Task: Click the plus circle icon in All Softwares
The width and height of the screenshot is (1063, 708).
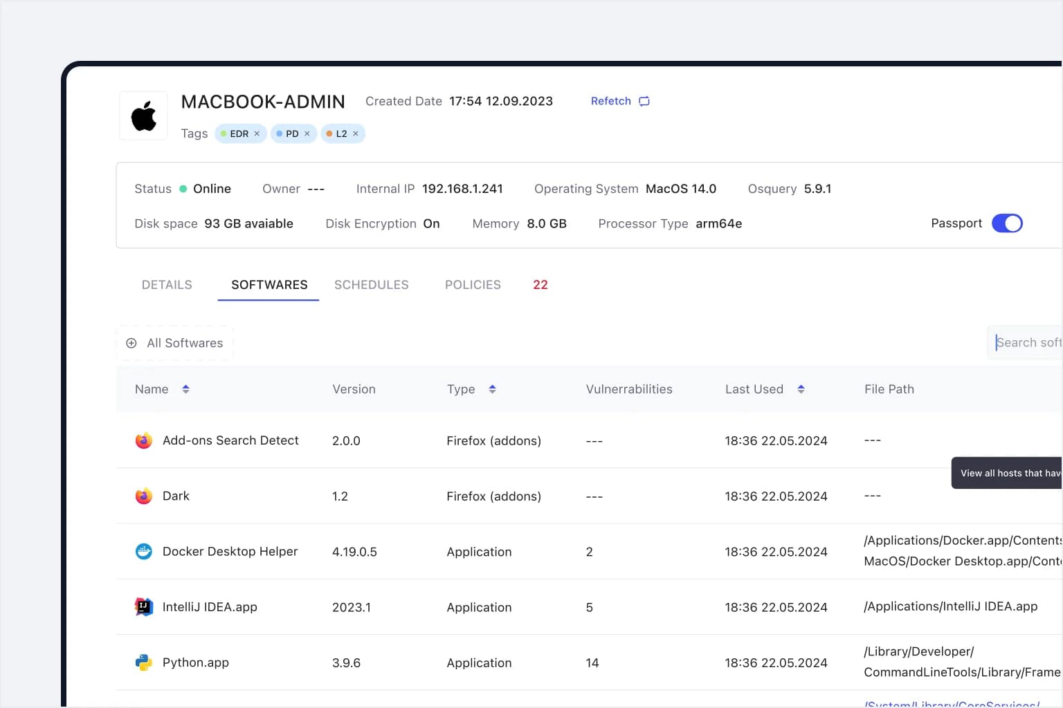Action: 131,343
